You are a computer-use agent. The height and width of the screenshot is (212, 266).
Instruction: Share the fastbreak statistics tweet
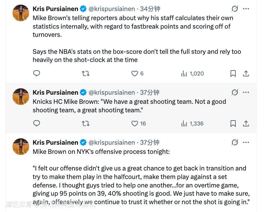tap(246, 74)
